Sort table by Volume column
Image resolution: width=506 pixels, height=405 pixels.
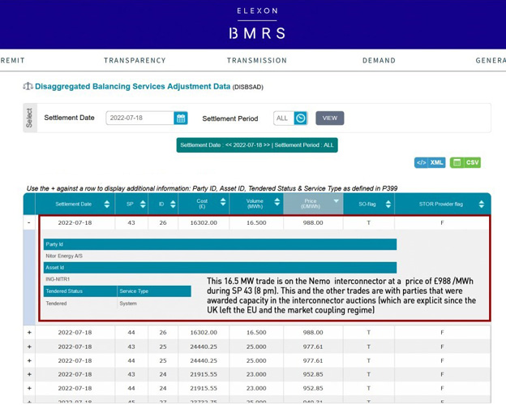pos(277,202)
